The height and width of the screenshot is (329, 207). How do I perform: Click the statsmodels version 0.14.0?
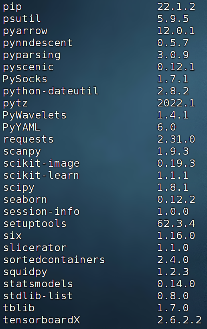(x=176, y=284)
